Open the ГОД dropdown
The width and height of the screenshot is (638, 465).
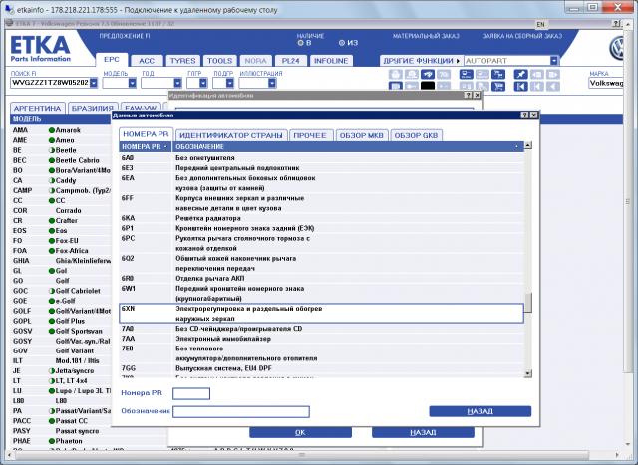coord(177,83)
